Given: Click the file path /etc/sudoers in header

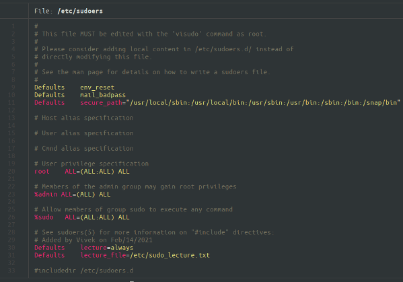Looking at the screenshot, I should click(80, 11).
